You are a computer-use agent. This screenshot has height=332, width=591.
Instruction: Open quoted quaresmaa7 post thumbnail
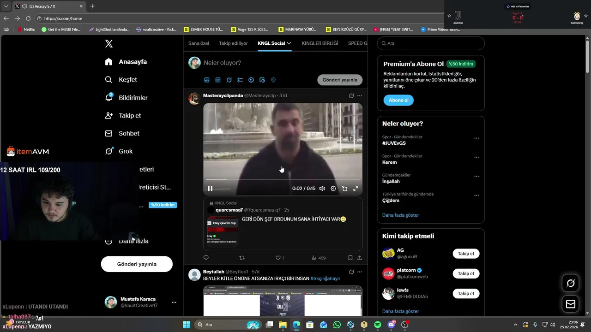point(223,231)
